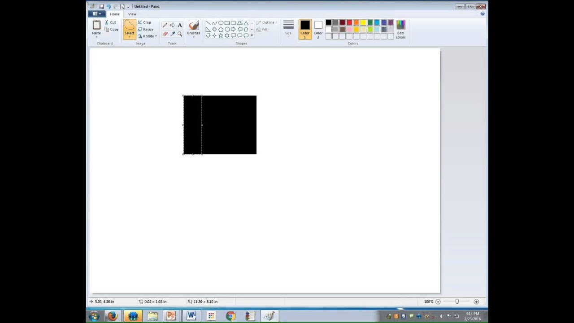The height and width of the screenshot is (323, 574).
Task: Expand the Shapes gallery more arrow
Action: pyautogui.click(x=252, y=35)
